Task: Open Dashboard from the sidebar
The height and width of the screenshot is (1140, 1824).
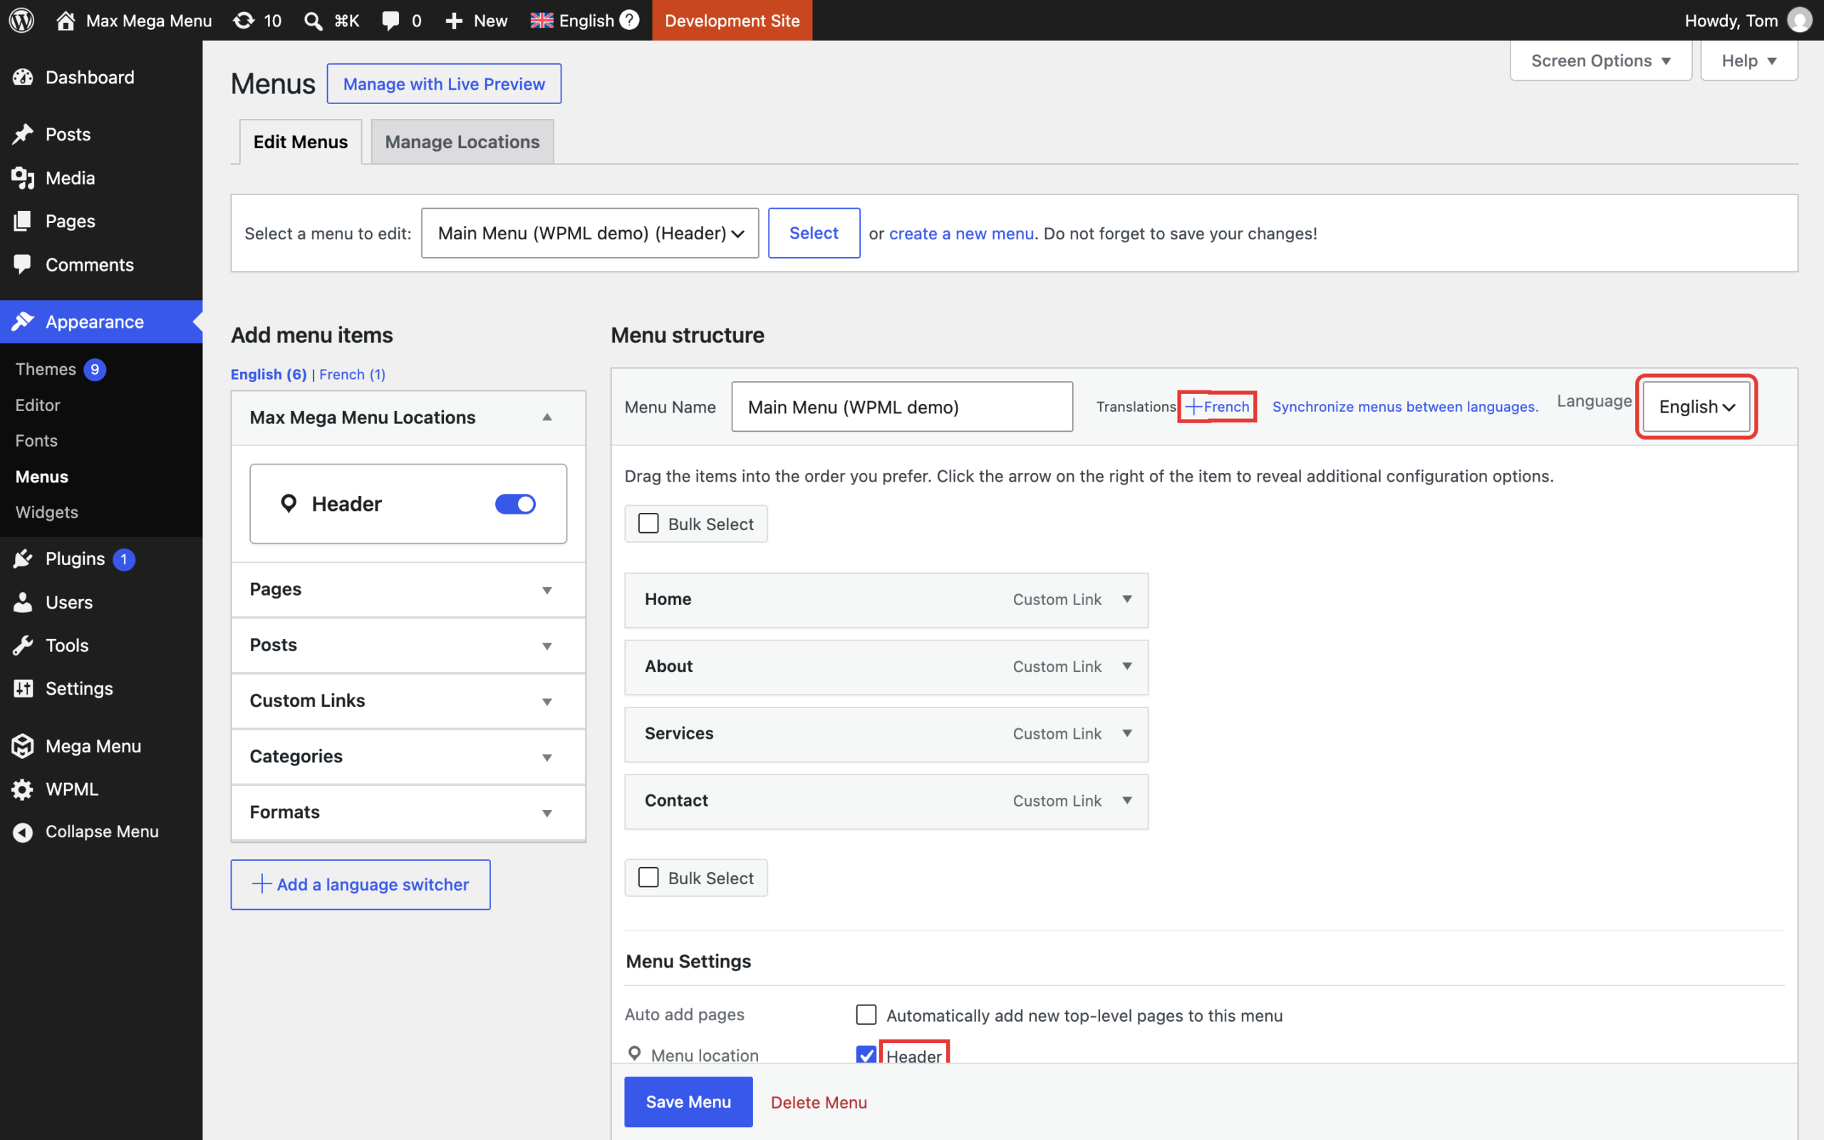Action: click(x=101, y=77)
